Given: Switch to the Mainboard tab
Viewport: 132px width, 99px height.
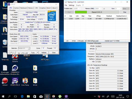Looking at the screenshot, I should (x=23, y=8).
